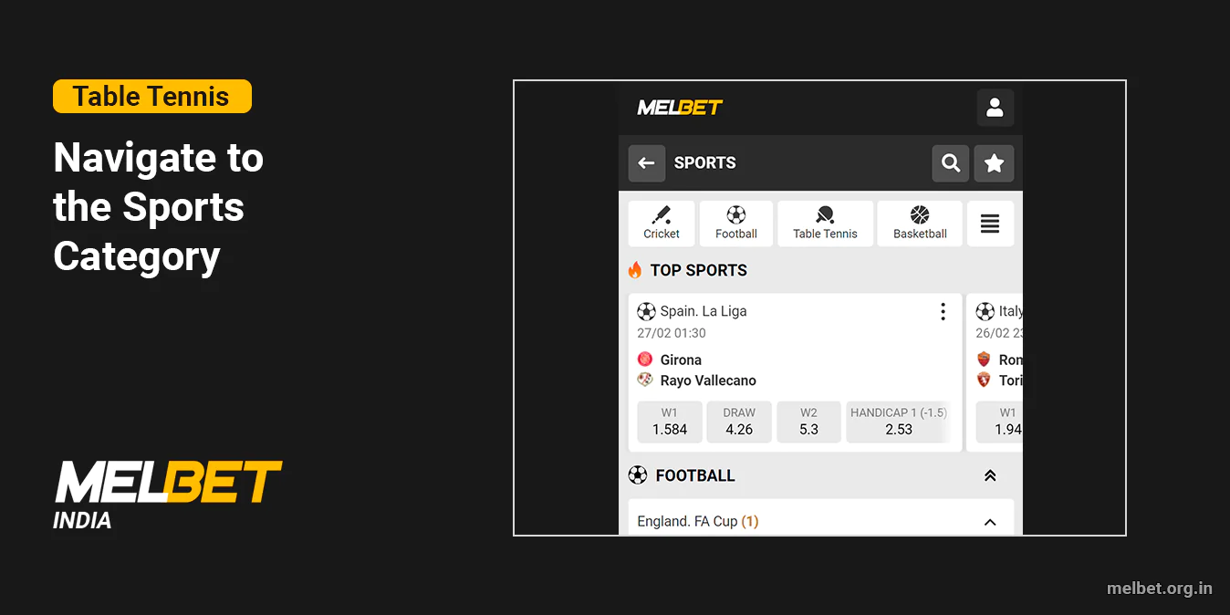The height and width of the screenshot is (615, 1230).
Task: Select the W1 1.584 odds for Girona
Action: [669, 422]
